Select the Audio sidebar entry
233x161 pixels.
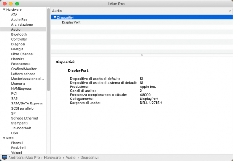point(23,29)
